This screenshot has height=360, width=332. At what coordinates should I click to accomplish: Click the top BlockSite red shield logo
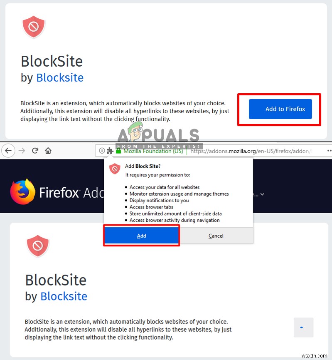pyautogui.click(x=34, y=27)
